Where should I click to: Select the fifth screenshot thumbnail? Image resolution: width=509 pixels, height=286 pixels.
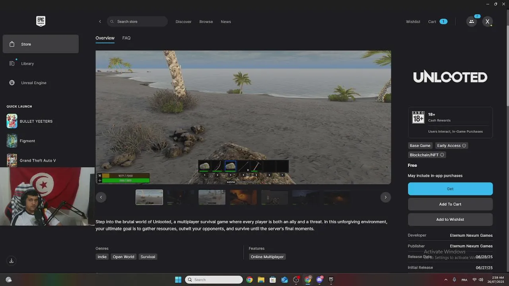click(275, 197)
